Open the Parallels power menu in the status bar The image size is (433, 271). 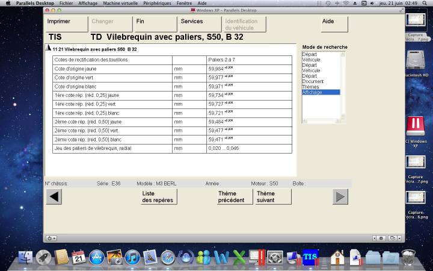51,238
